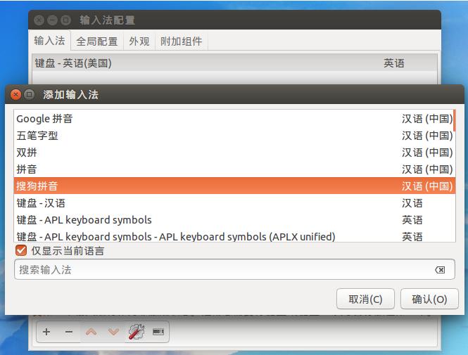Select the 拼音 entry
This screenshot has height=355, width=468.
click(x=234, y=169)
